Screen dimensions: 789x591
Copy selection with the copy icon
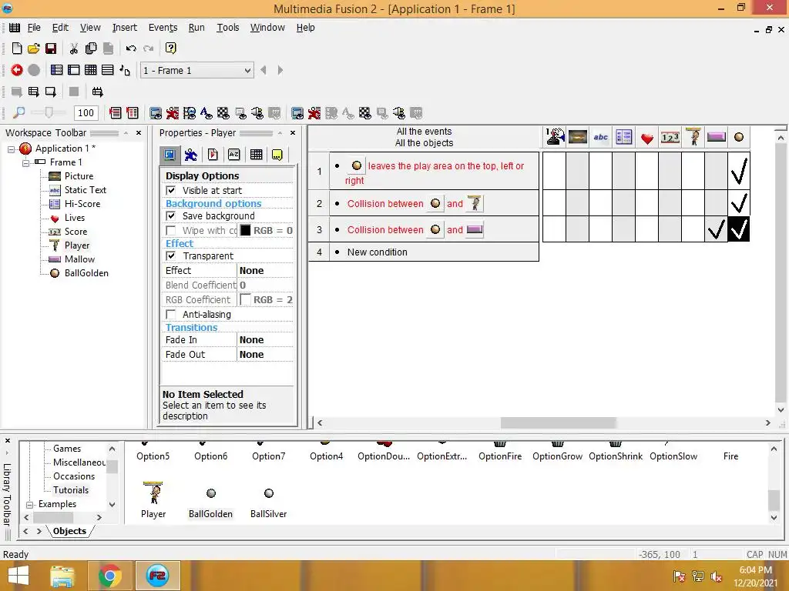tap(91, 48)
